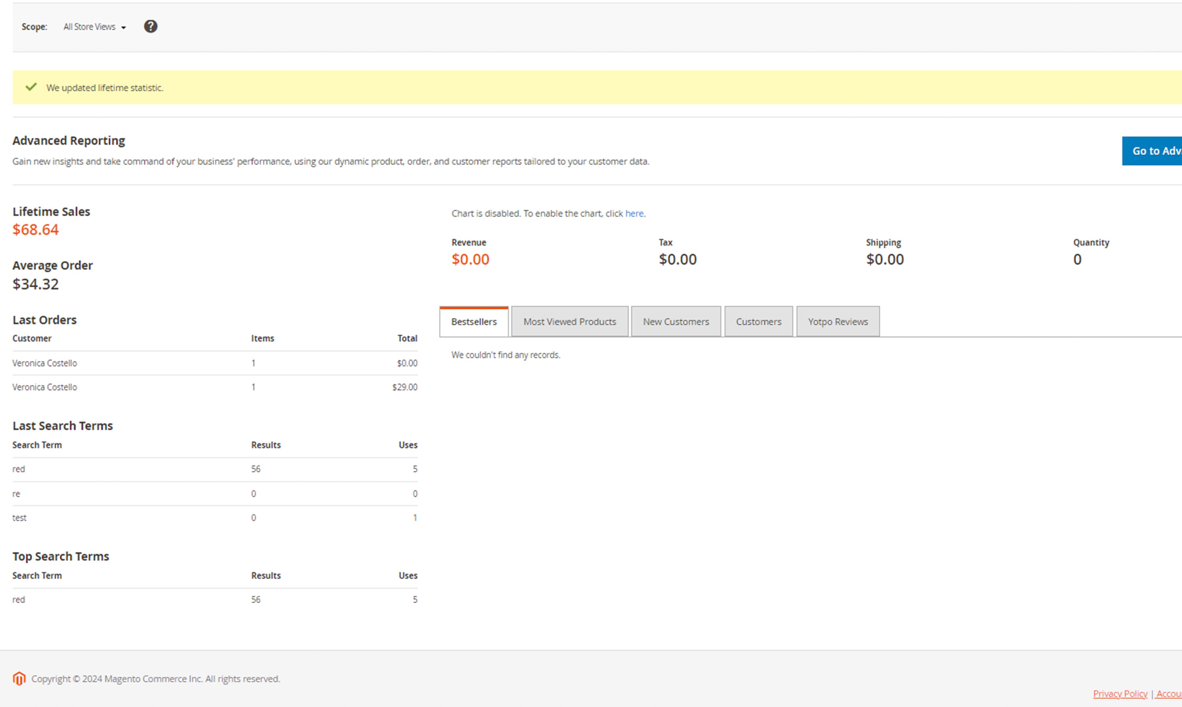Click the Last Orders heading
The width and height of the screenshot is (1182, 707).
click(44, 320)
